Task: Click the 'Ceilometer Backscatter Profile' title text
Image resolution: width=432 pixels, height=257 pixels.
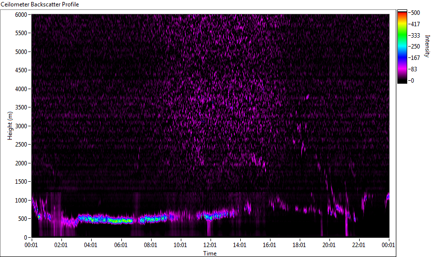Action: [40, 4]
